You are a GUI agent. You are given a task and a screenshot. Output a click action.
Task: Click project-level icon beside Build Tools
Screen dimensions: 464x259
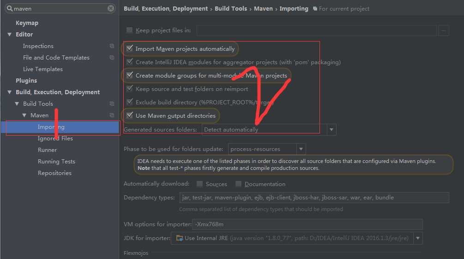coord(112,103)
